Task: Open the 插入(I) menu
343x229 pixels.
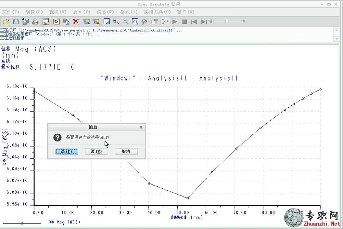Action: click(x=81, y=12)
